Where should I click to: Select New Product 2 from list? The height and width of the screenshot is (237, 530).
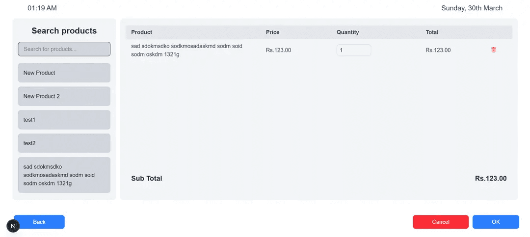pos(64,96)
